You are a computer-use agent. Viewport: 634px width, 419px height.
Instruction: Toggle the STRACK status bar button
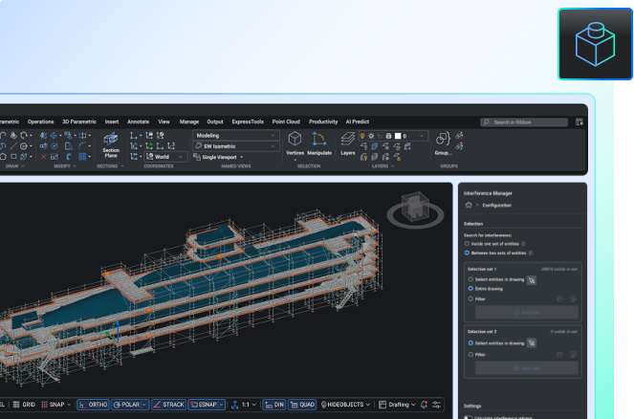click(167, 405)
